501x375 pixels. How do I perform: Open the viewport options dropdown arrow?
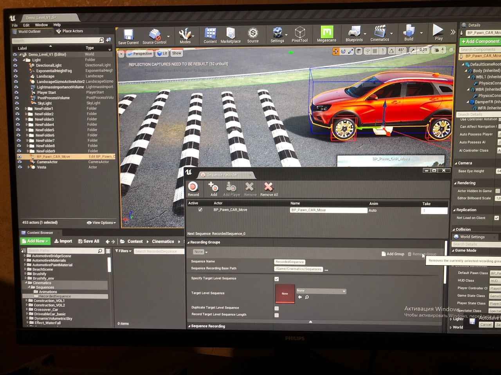pos(121,54)
